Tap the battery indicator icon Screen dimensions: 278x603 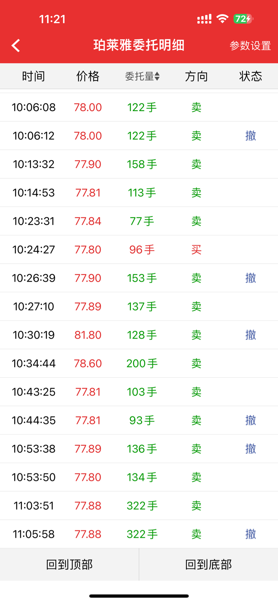tap(243, 18)
